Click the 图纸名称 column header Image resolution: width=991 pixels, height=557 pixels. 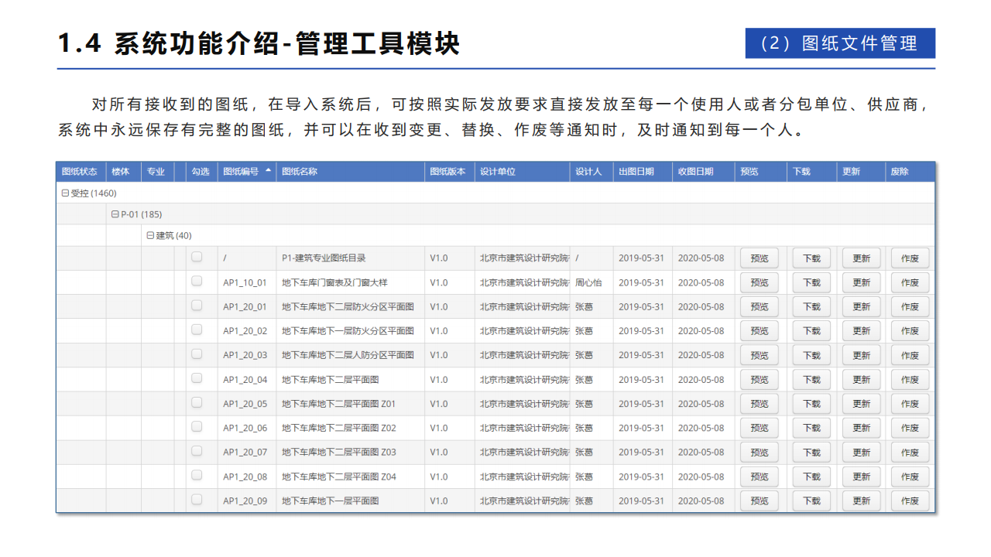(300, 172)
